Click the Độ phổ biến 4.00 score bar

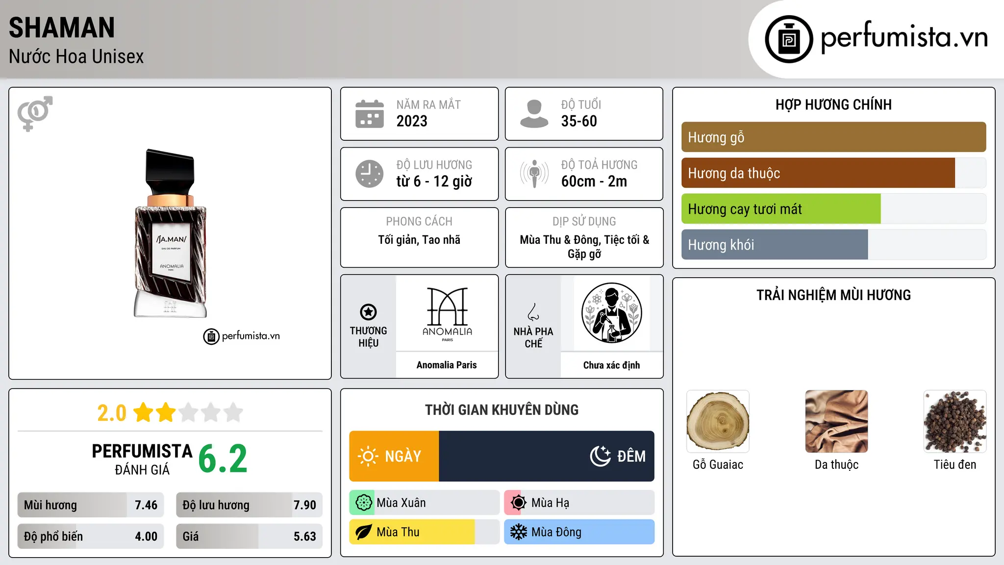click(91, 536)
